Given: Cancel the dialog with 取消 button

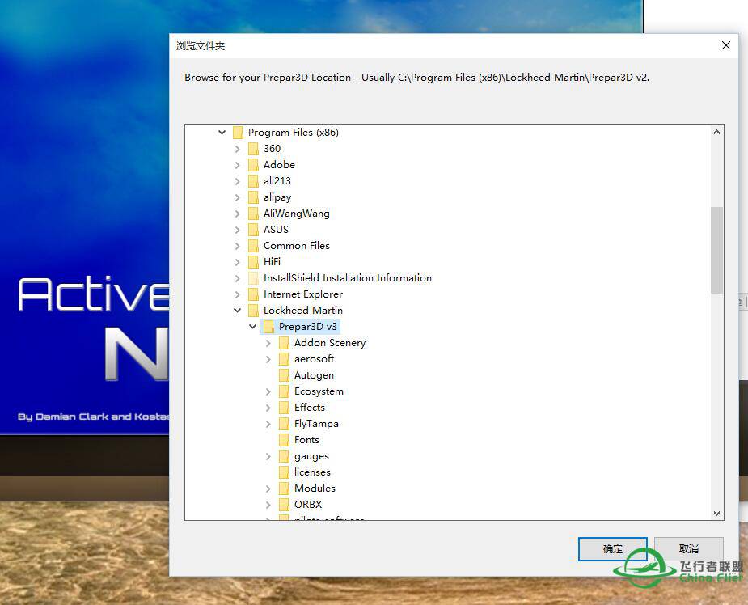Looking at the screenshot, I should tap(689, 549).
